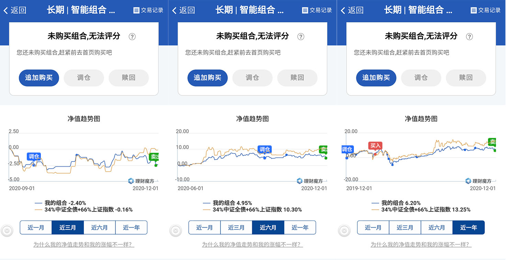The height and width of the screenshot is (260, 510).
Task: Tap the 调仓 marker on the left chart
Action: click(34, 156)
